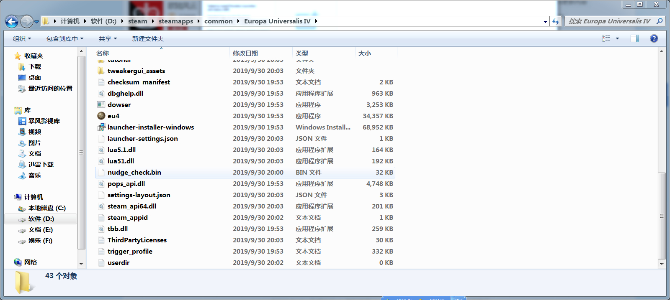Image resolution: width=670 pixels, height=300 pixels.
Task: Open 文档 (E:) drive
Action: [x=36, y=230]
